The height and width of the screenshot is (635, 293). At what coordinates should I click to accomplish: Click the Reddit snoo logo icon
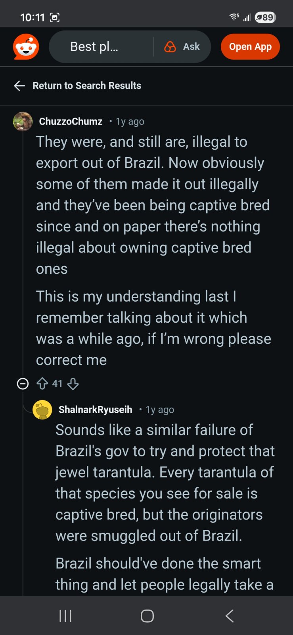26,46
